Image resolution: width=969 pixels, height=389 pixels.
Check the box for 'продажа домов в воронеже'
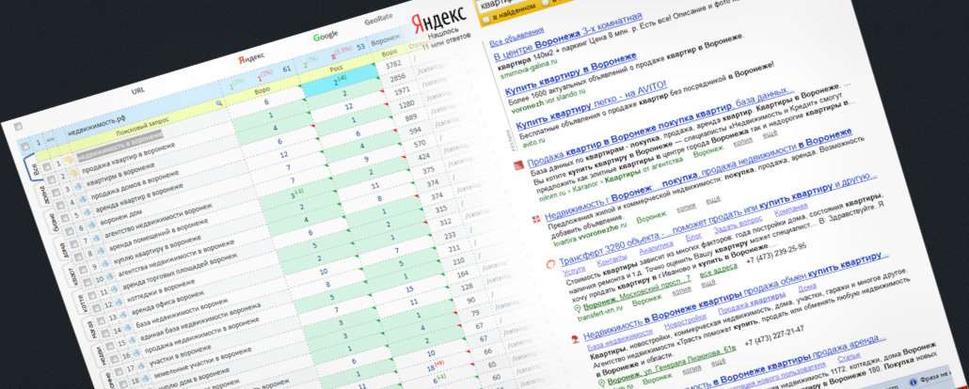(59, 205)
